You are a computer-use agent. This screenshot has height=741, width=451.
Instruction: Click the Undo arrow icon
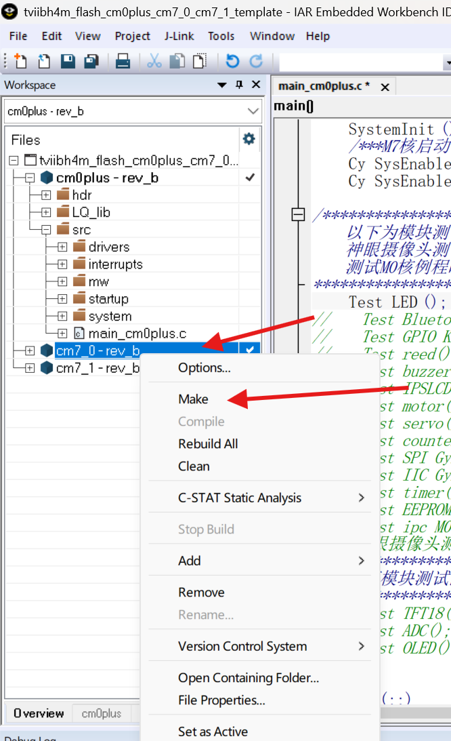point(232,61)
